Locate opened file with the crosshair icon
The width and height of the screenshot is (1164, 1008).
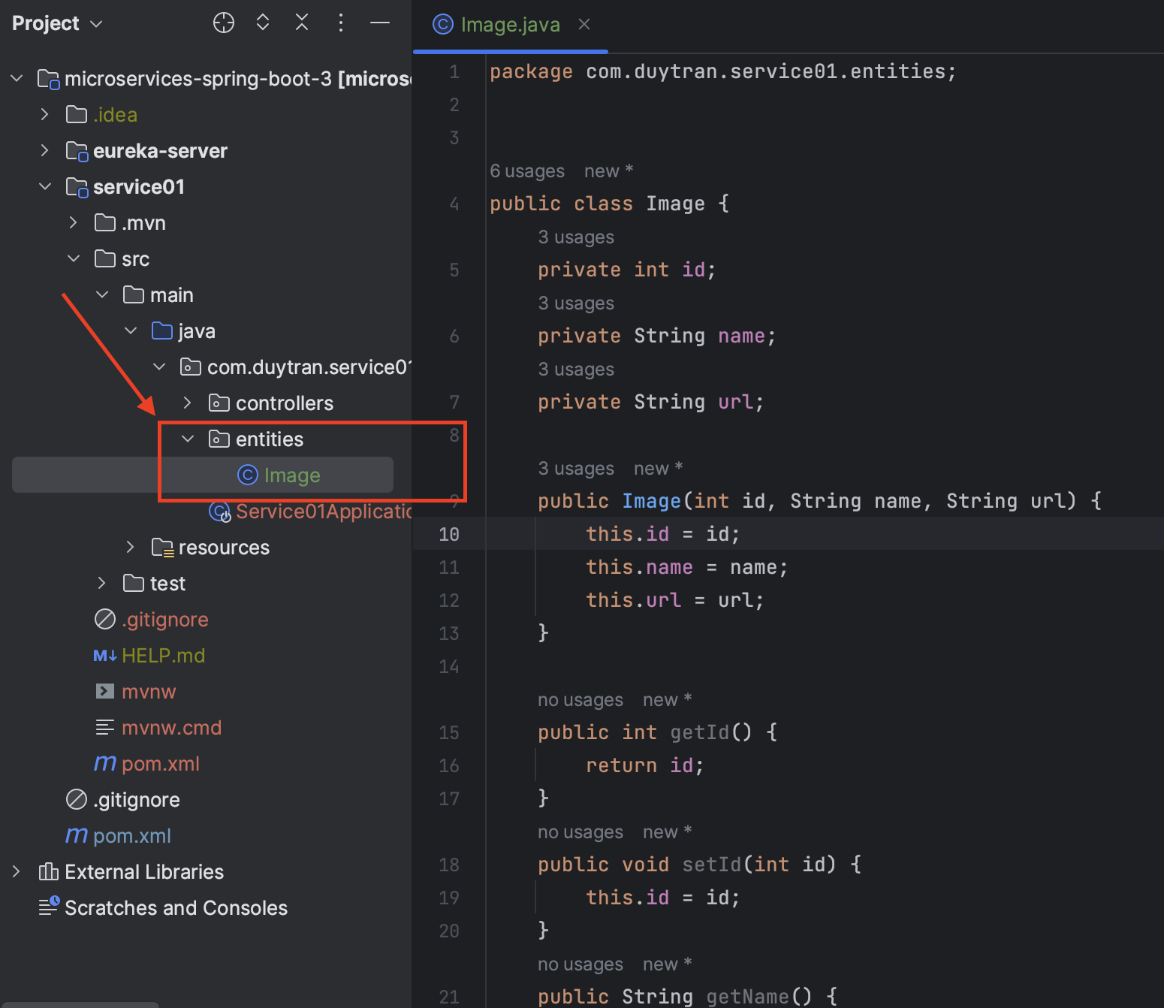tap(224, 23)
